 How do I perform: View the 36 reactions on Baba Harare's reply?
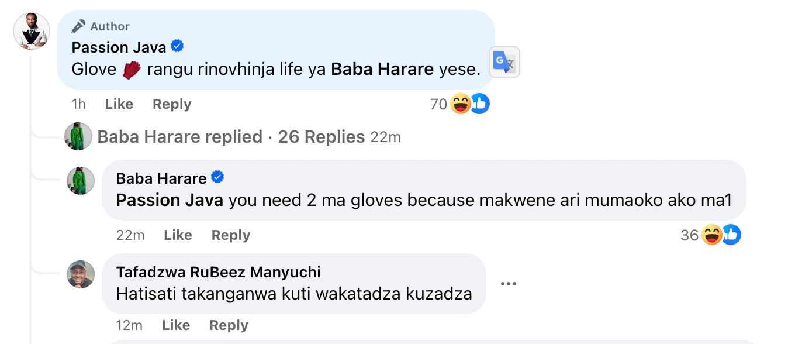click(710, 235)
